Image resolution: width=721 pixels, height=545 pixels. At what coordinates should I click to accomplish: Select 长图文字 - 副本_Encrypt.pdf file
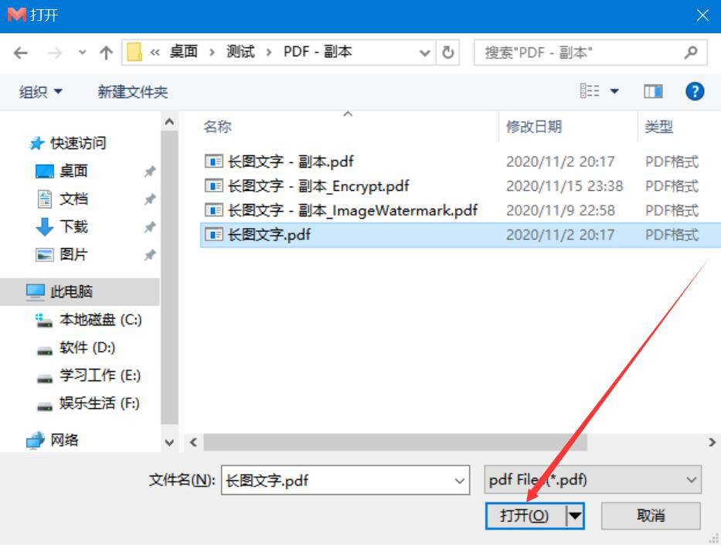[x=318, y=186]
